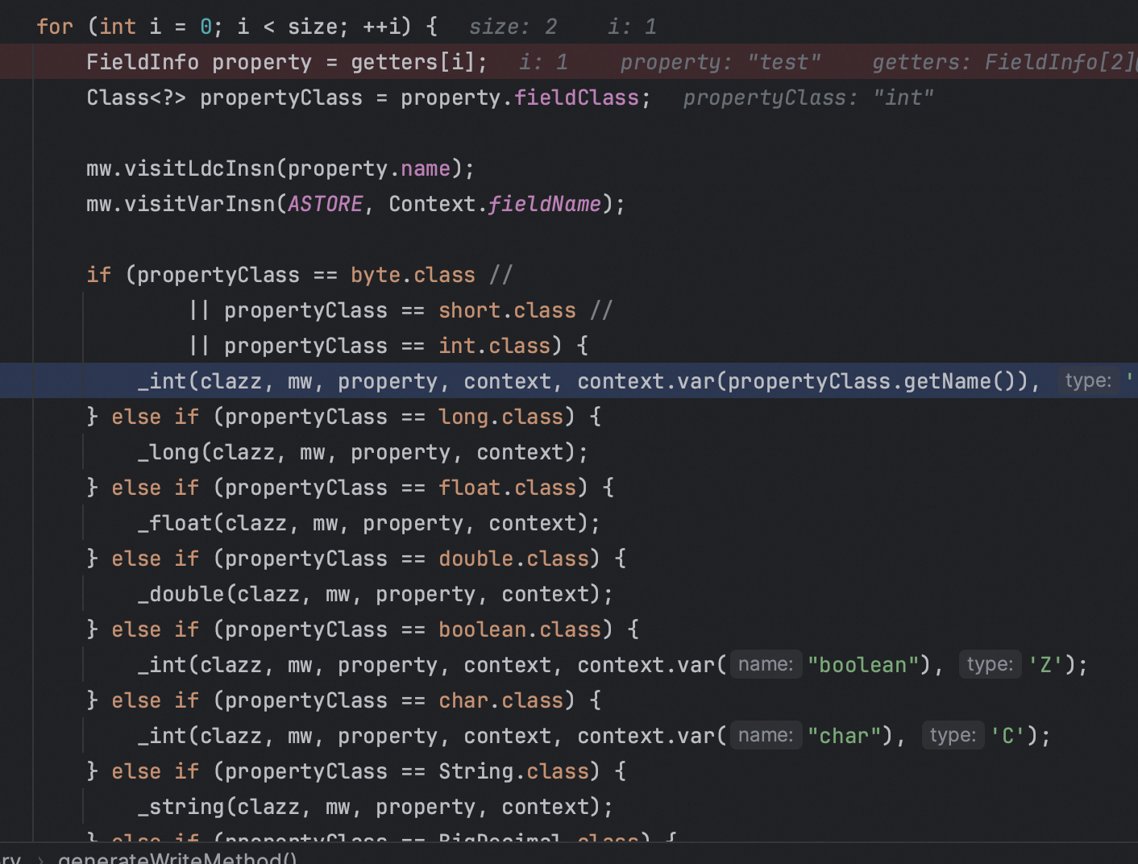
Task: Click the 'fieldClass' field reference
Action: [576, 98]
